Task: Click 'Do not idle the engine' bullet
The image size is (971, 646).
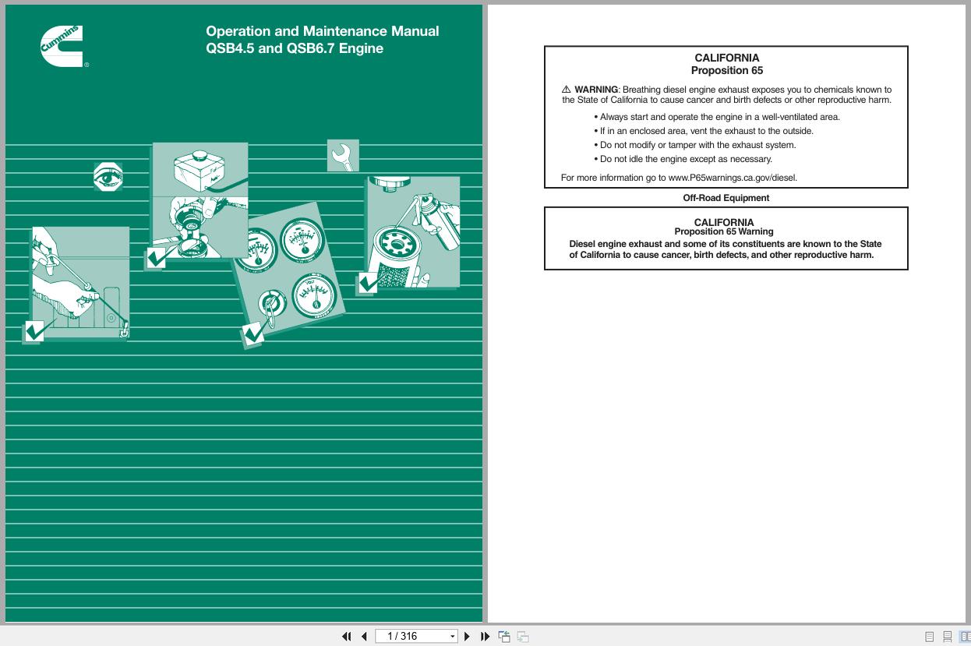Action: [x=683, y=159]
